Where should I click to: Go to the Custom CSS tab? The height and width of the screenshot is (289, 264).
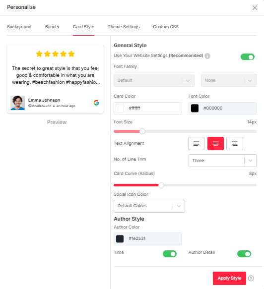point(166,27)
